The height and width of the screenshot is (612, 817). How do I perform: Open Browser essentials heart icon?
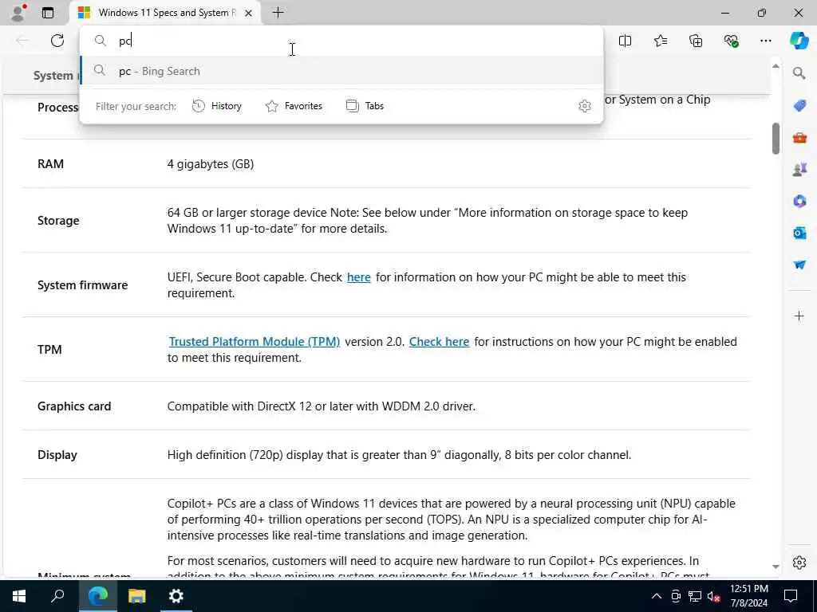[731, 41]
